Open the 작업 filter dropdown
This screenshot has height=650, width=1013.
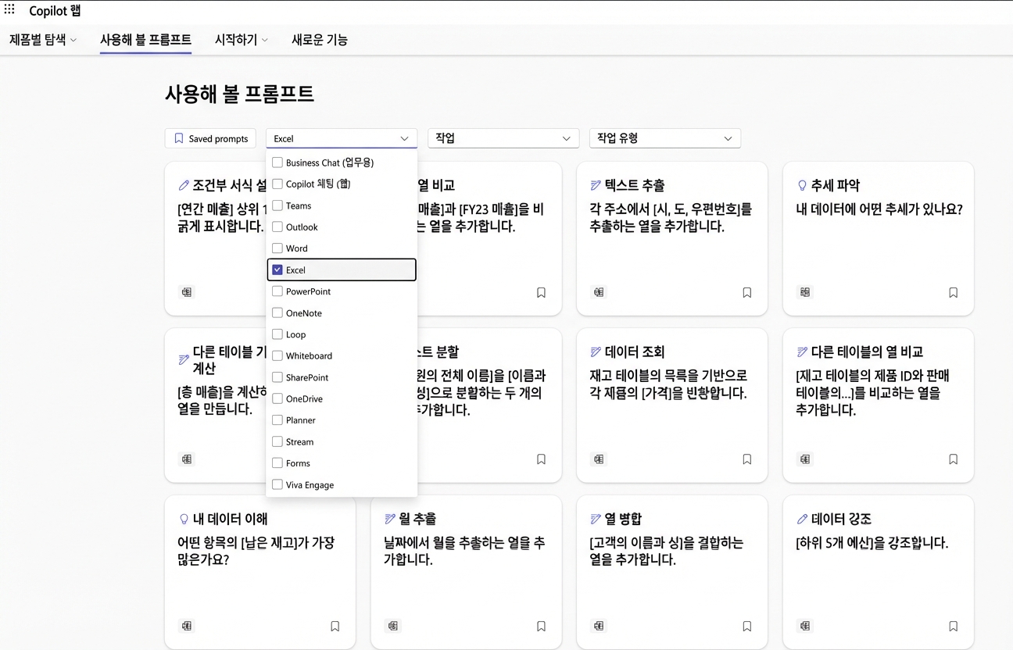click(503, 138)
